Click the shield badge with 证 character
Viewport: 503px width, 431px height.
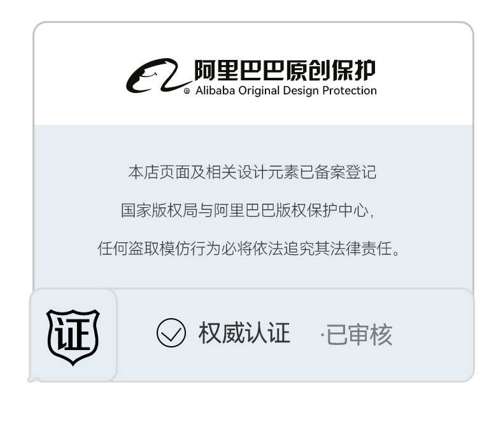coord(73,337)
